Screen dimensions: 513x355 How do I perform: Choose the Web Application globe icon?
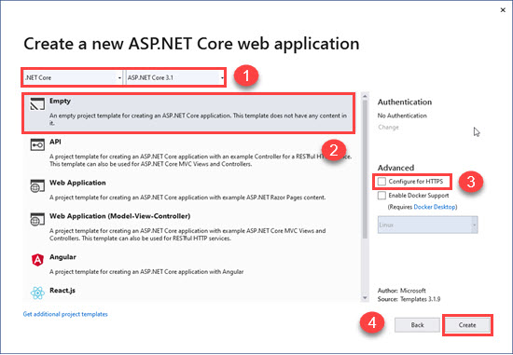pos(37,186)
